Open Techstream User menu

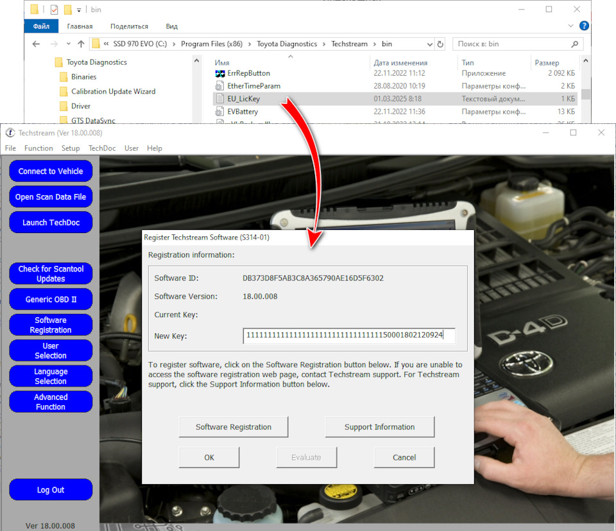click(132, 148)
